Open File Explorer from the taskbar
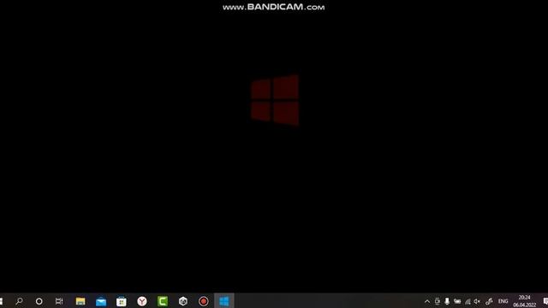Screen dimensions: 548x308 pos(80,301)
